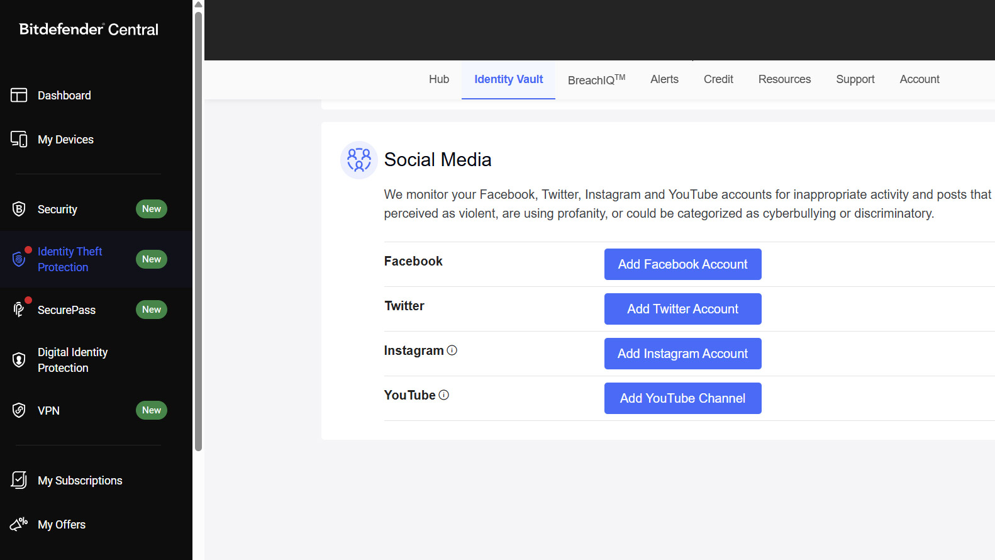This screenshot has height=560, width=995.
Task: Open My Offers megaphone icon
Action: pos(19,524)
